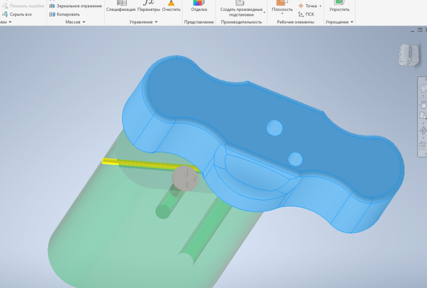Viewport: 427px width, 288px height.
Task: Activate the Zoom tool in navigation bar
Action: click(423, 116)
